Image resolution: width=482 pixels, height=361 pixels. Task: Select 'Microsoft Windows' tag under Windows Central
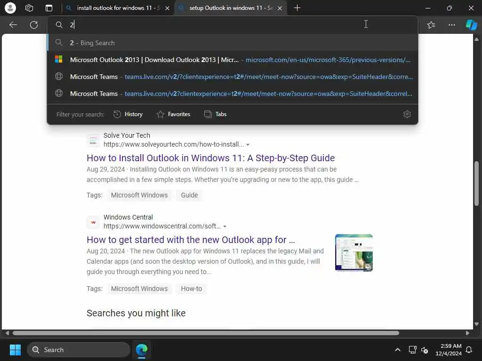tap(139, 289)
